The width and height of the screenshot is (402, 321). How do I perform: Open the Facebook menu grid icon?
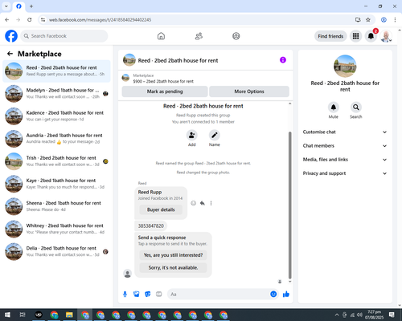tap(355, 36)
